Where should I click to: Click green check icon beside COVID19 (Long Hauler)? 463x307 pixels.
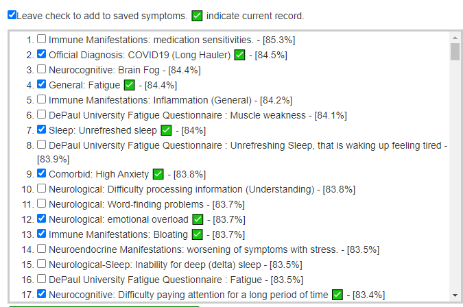click(239, 55)
